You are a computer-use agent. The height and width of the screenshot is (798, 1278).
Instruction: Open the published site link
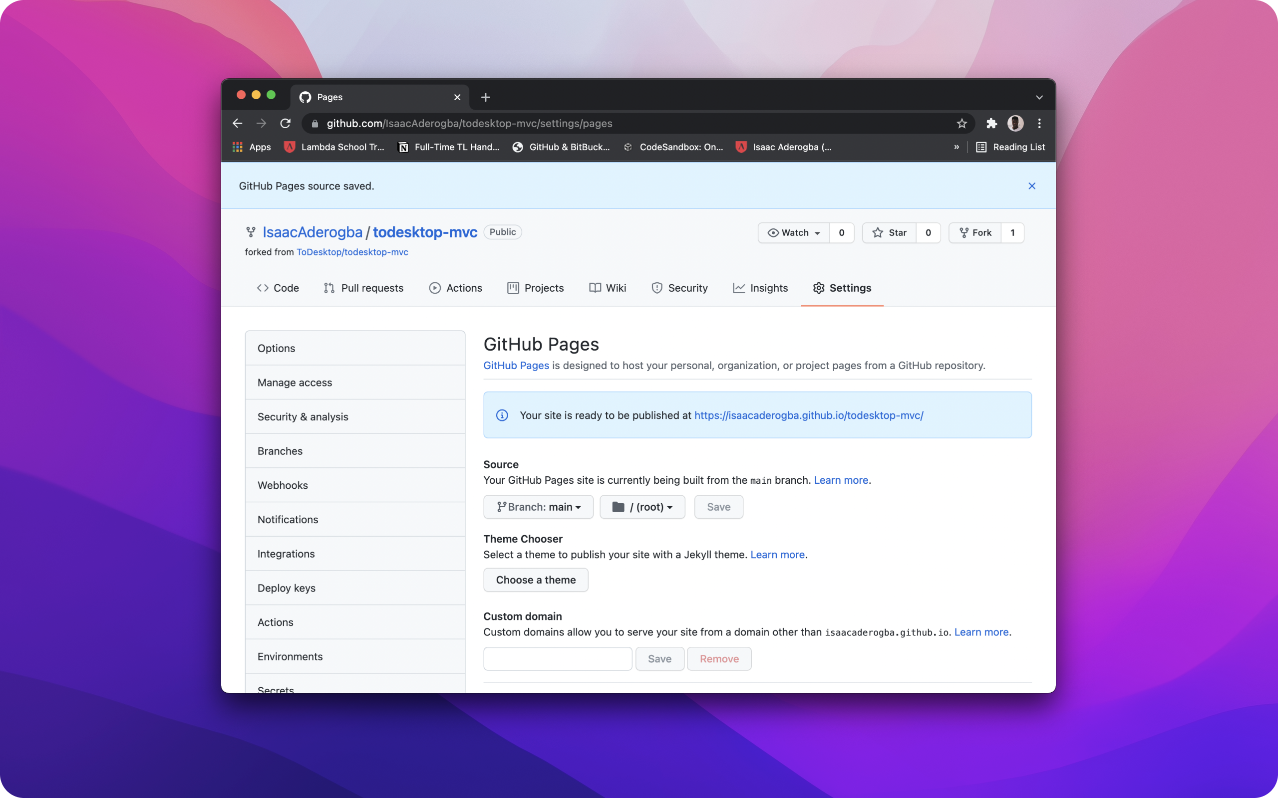(808, 415)
